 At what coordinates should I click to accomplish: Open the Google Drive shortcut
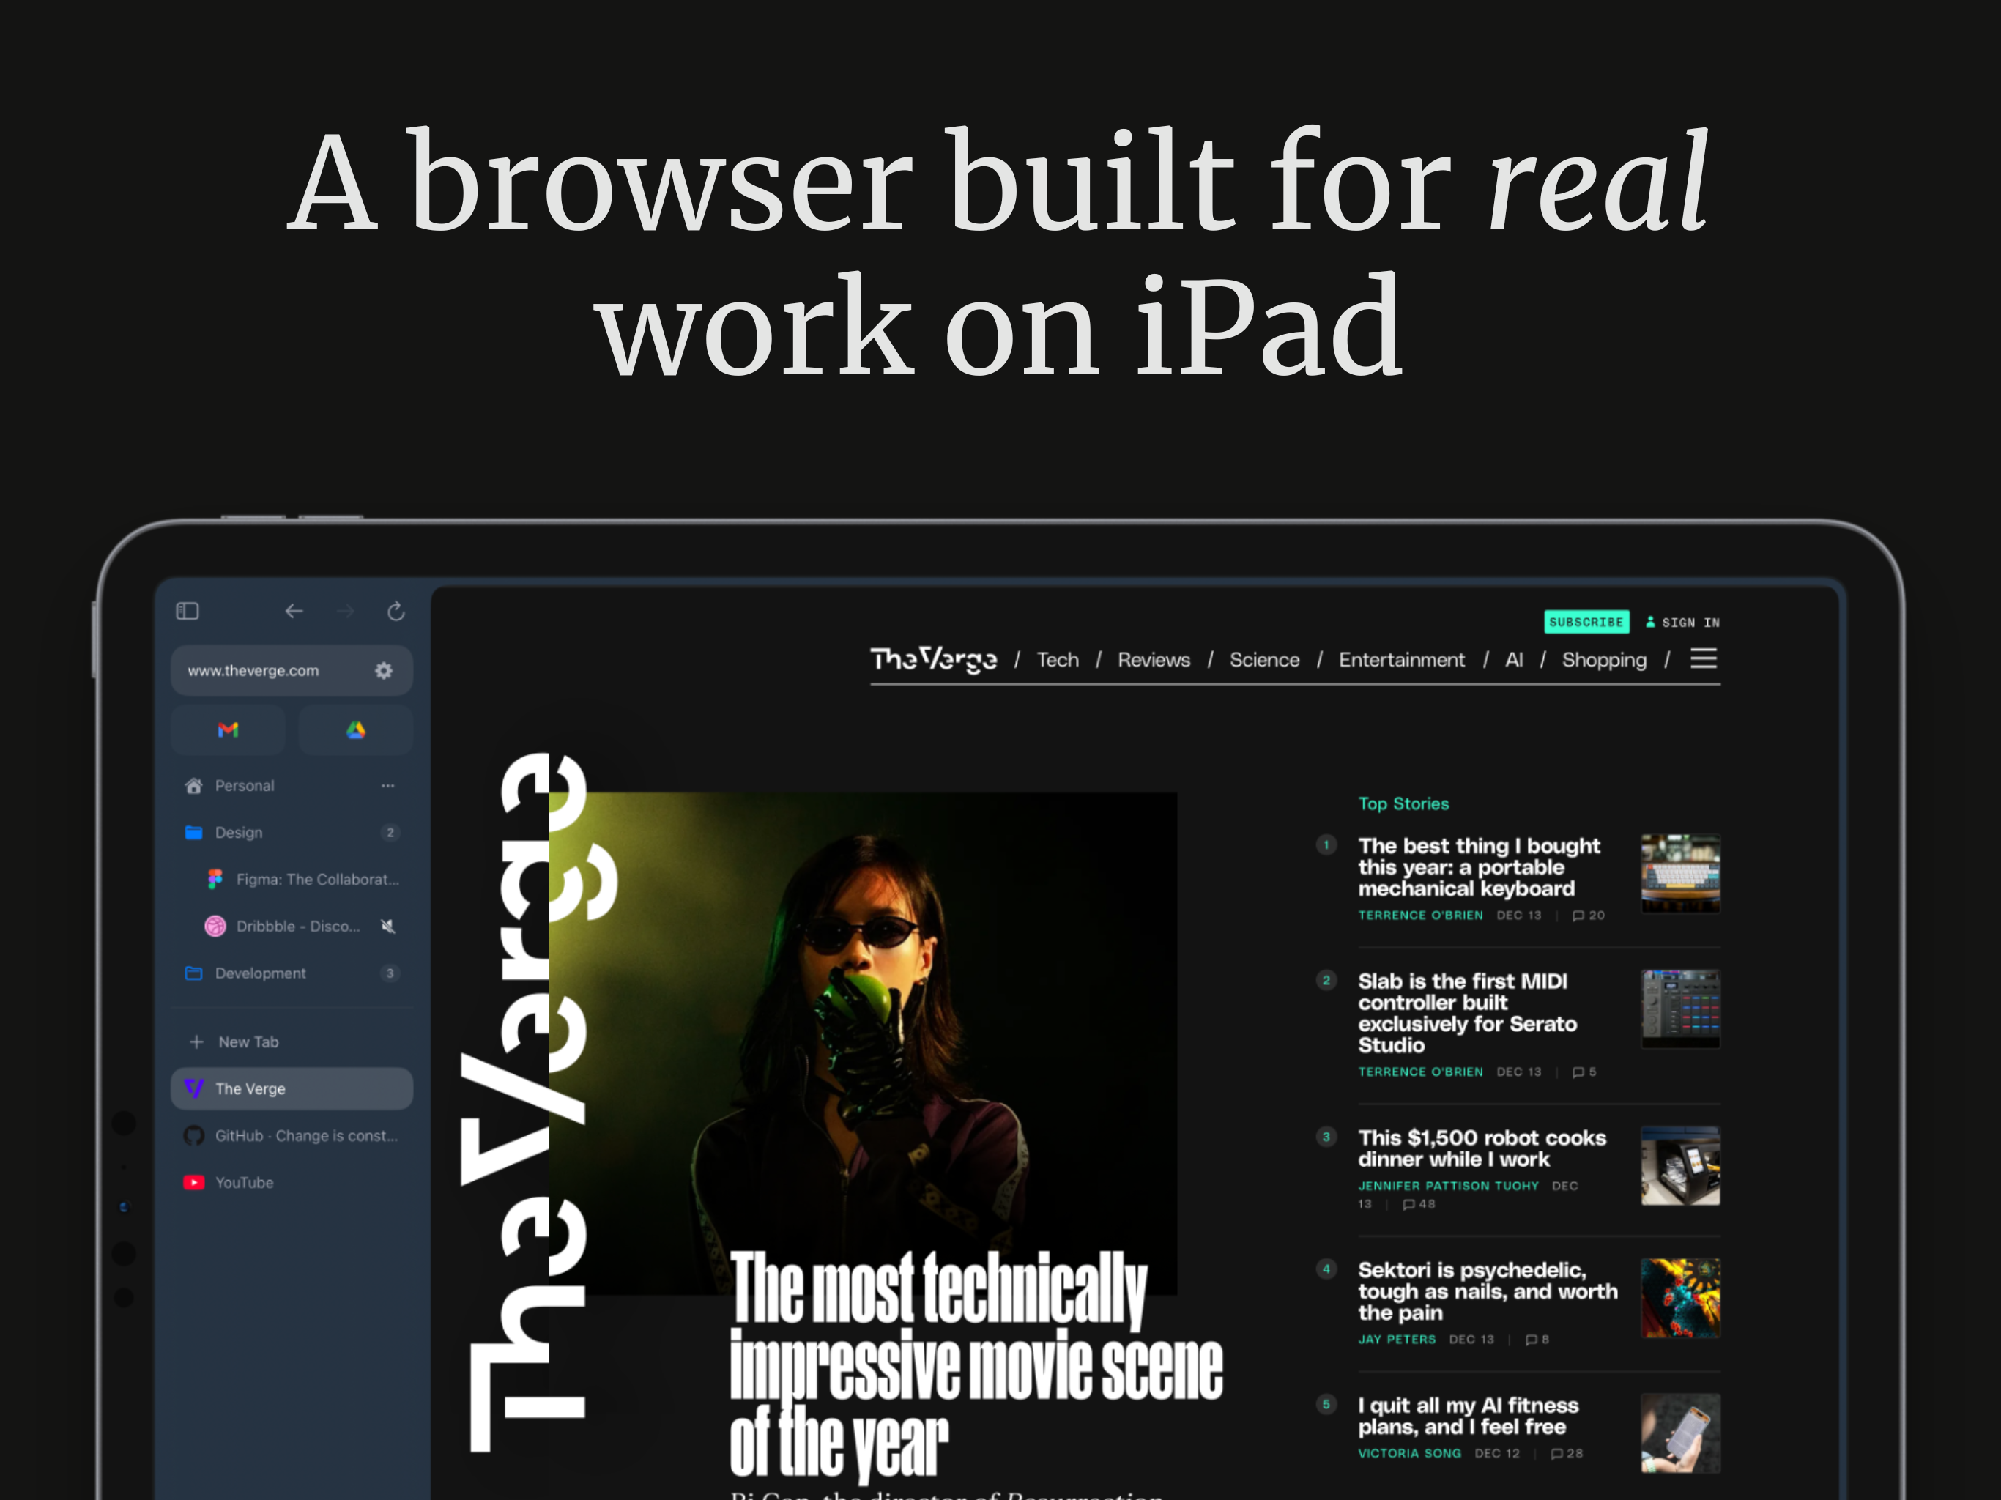(355, 729)
